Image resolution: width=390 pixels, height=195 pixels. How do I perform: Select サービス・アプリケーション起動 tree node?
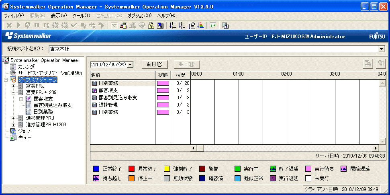click(50, 73)
